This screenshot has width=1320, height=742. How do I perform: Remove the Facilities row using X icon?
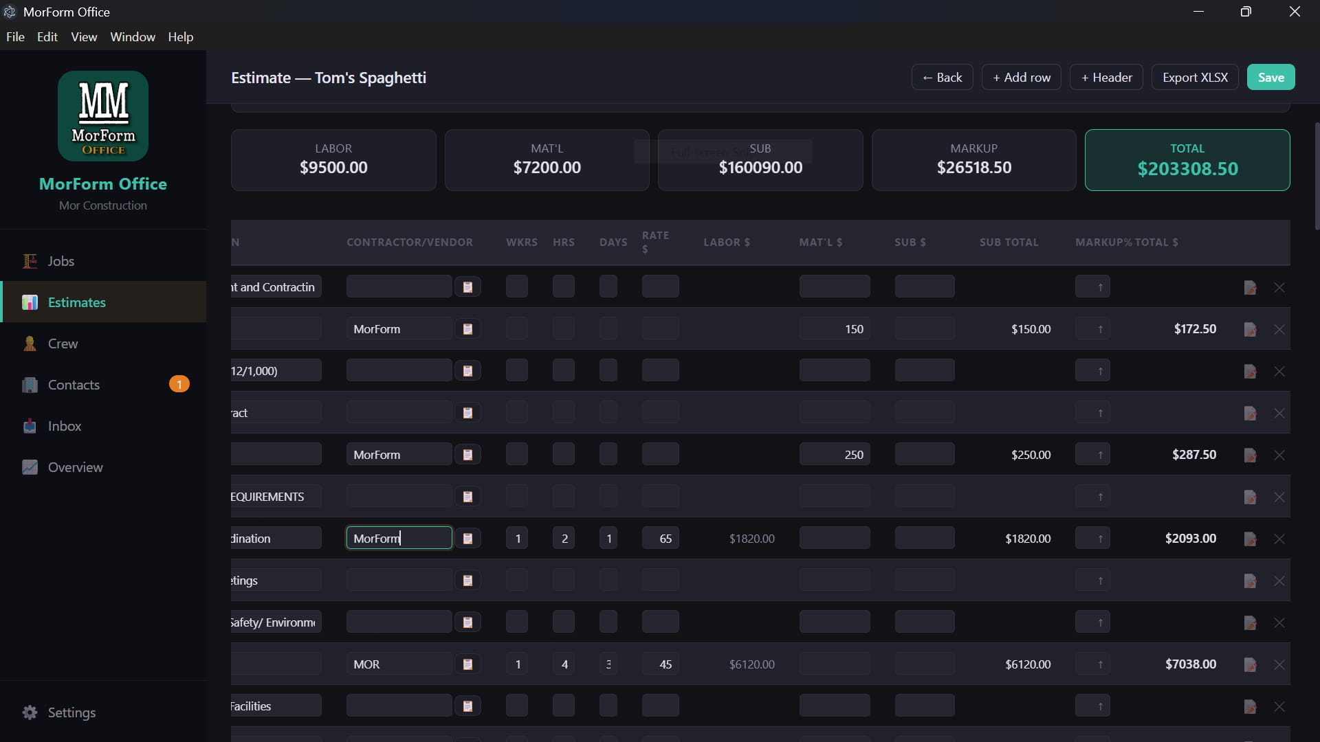[x=1279, y=707]
